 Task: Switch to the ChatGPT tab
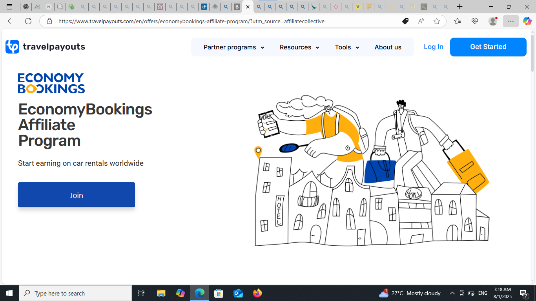pos(26,7)
